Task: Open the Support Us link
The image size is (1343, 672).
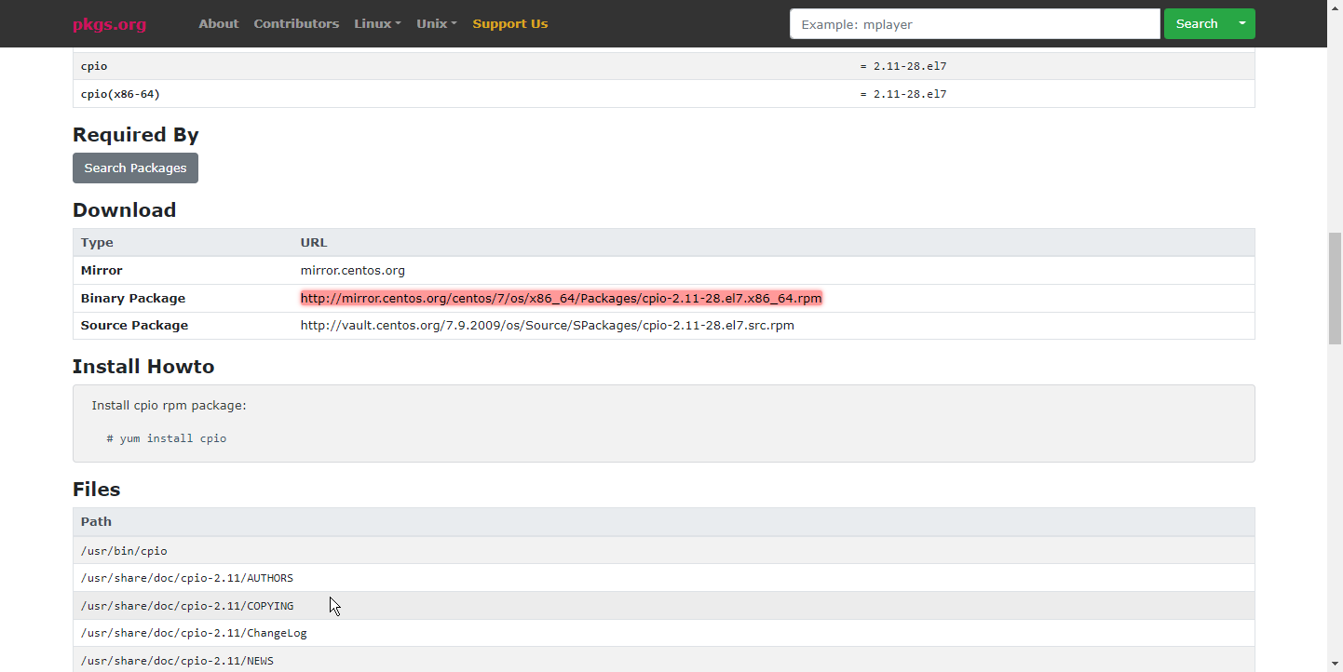Action: pos(509,24)
